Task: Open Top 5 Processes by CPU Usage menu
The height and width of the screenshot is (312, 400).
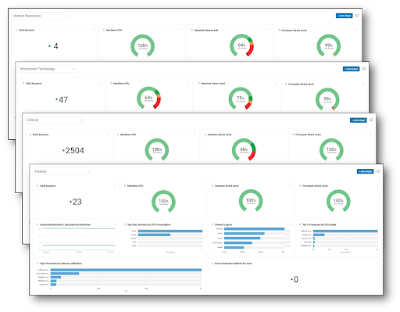Action: click(x=377, y=224)
